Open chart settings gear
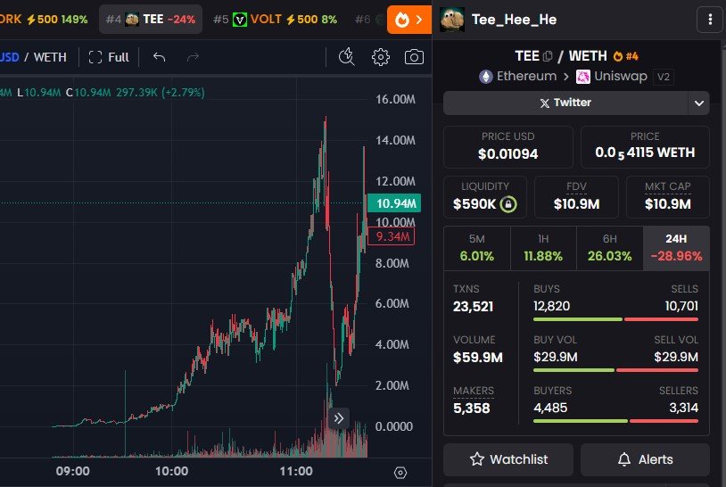 [x=380, y=57]
